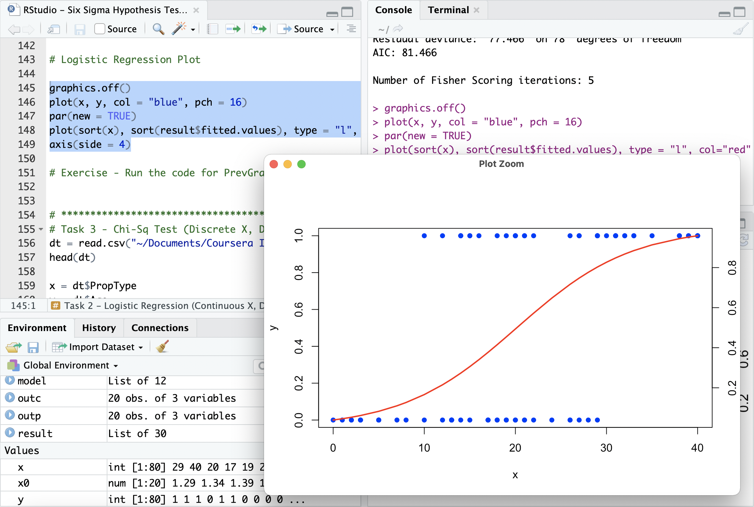Enable the Source on Save checkbox
Image resolution: width=754 pixels, height=507 pixels.
click(x=99, y=29)
